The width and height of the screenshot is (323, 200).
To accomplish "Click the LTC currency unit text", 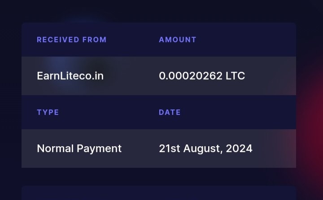I will coord(235,76).
